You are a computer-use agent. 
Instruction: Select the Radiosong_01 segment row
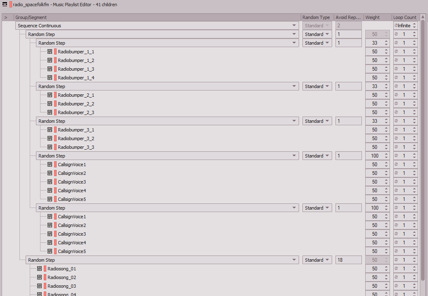tap(62, 269)
